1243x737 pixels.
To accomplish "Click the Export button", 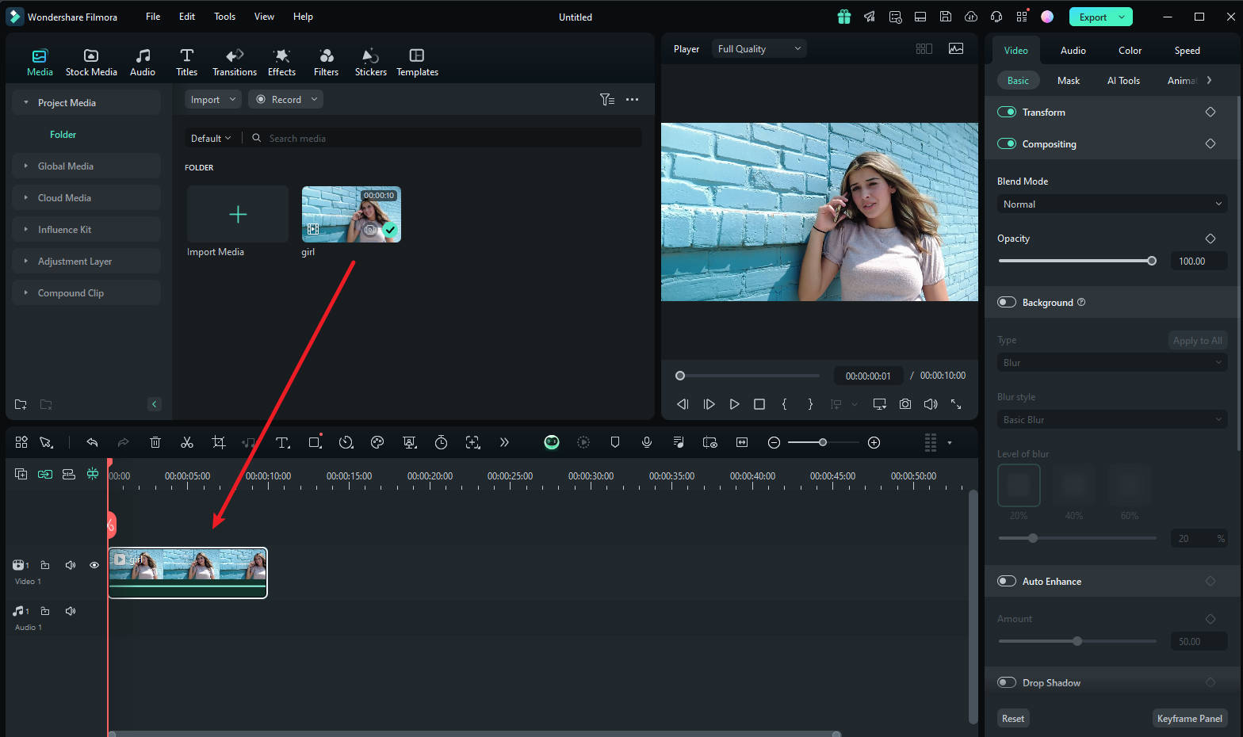I will coord(1092,17).
